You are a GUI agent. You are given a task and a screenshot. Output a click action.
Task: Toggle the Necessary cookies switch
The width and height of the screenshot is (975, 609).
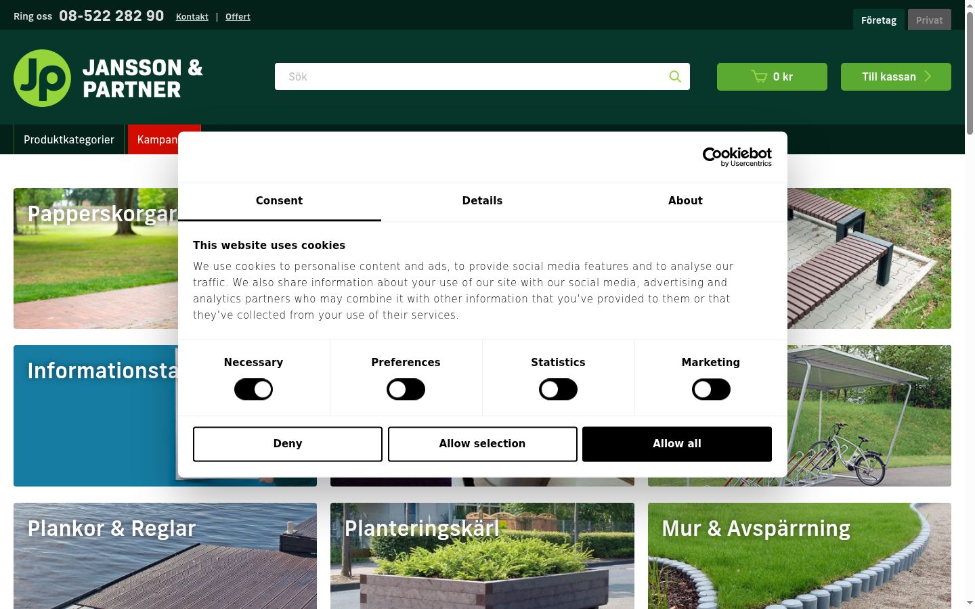(x=253, y=389)
